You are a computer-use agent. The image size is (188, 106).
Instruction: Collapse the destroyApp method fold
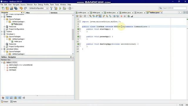[80, 44]
